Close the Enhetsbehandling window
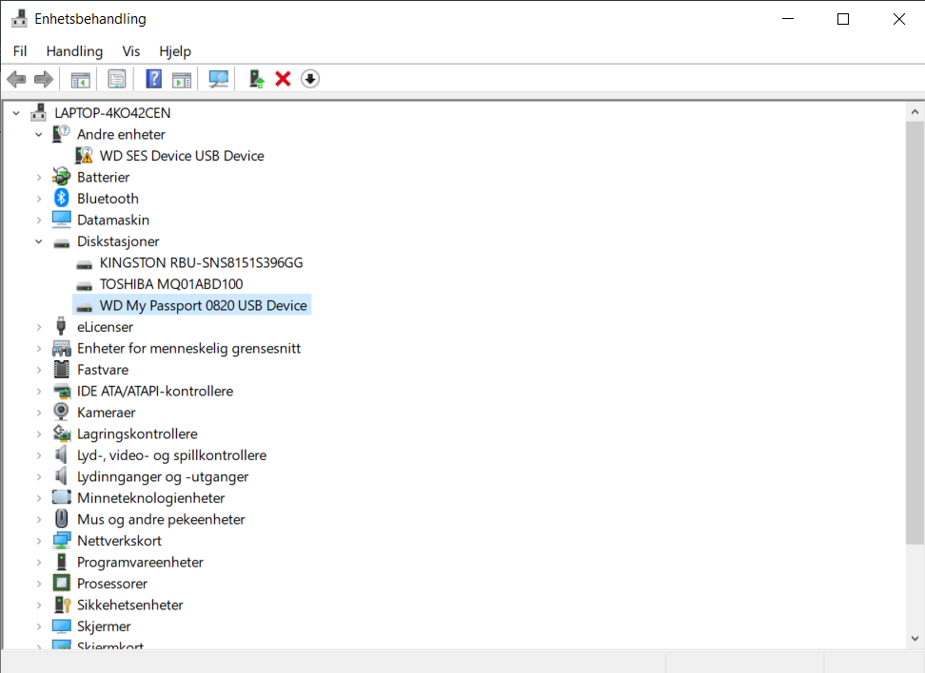Viewport: 925px width, 673px height. point(898,19)
